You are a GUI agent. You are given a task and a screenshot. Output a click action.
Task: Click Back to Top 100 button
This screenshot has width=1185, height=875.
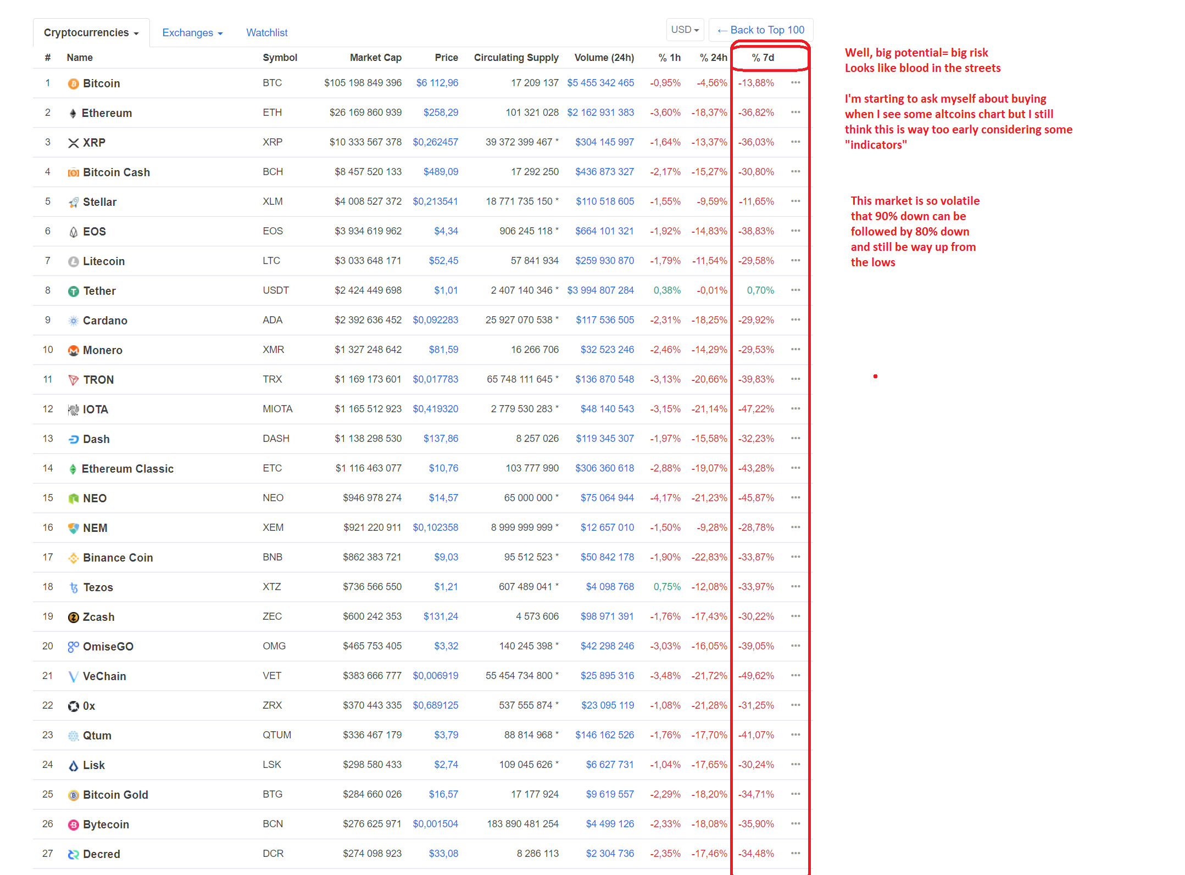(761, 30)
